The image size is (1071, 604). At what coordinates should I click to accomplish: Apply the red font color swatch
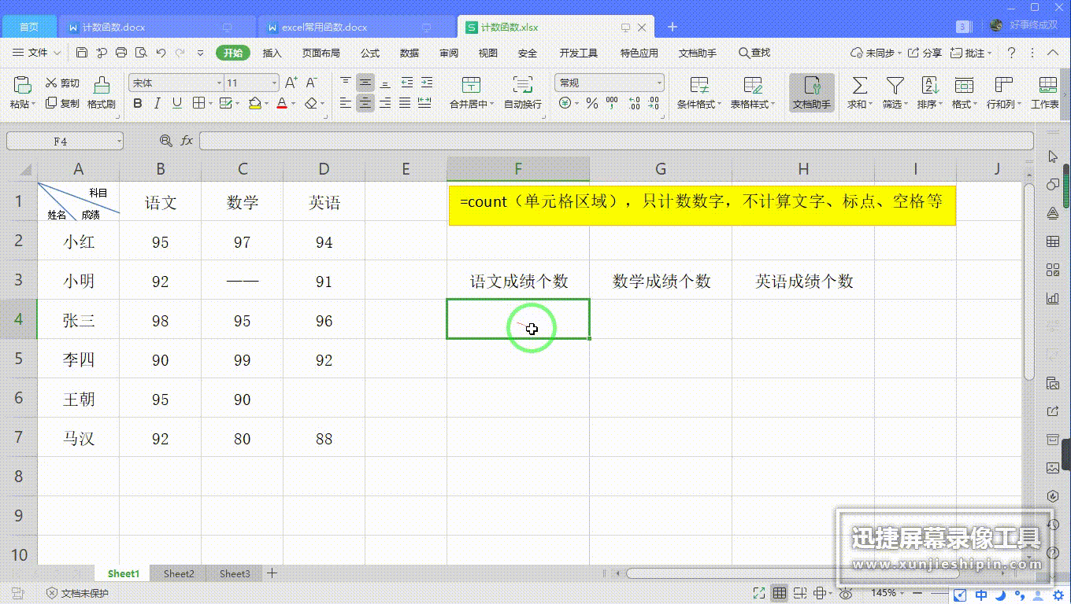pos(282,103)
